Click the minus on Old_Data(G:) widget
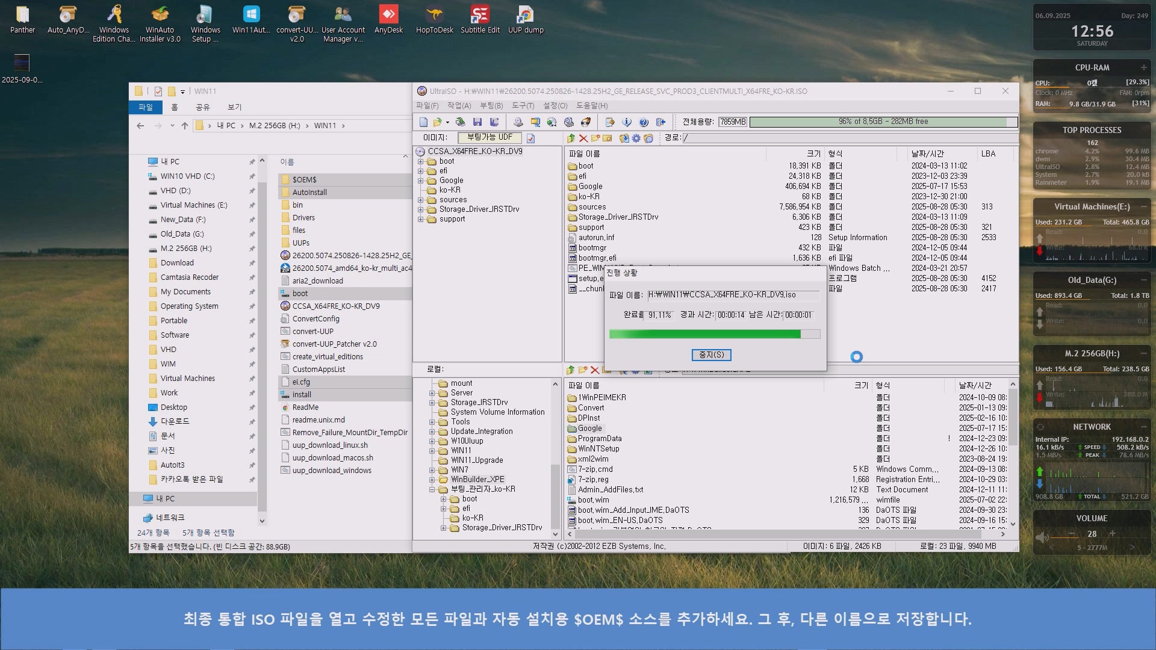The height and width of the screenshot is (650, 1156). tap(1143, 280)
